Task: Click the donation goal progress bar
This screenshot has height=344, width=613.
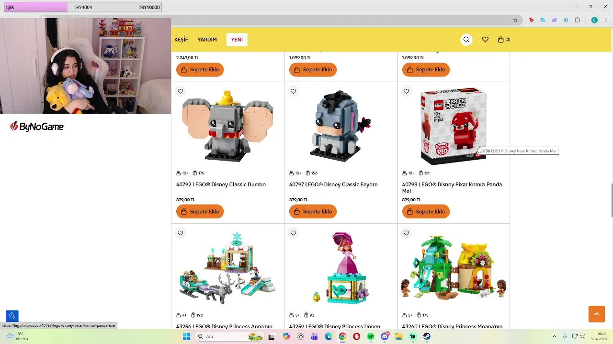Action: [83, 7]
